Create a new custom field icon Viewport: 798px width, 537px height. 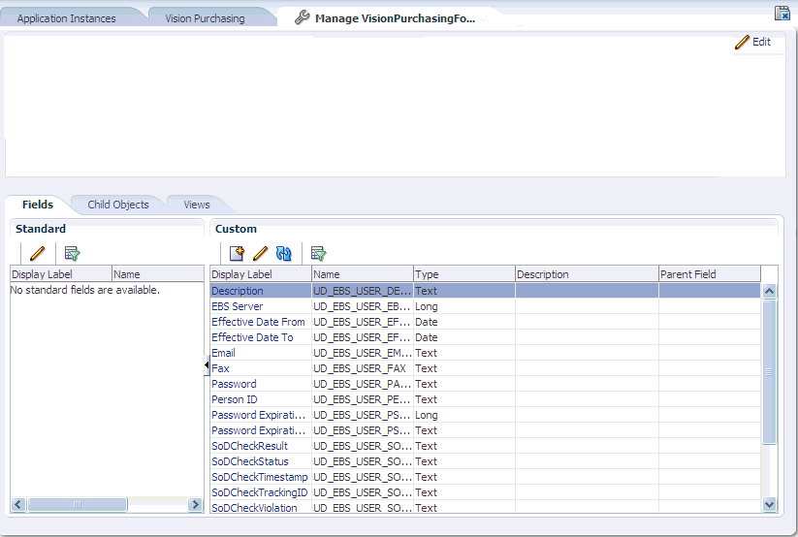click(x=237, y=253)
